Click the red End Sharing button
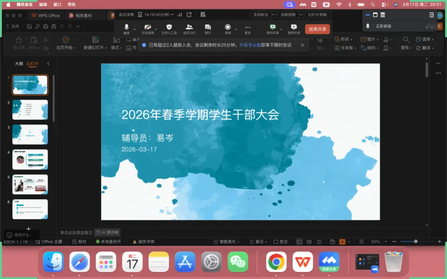The height and width of the screenshot is (279, 447). click(317, 29)
